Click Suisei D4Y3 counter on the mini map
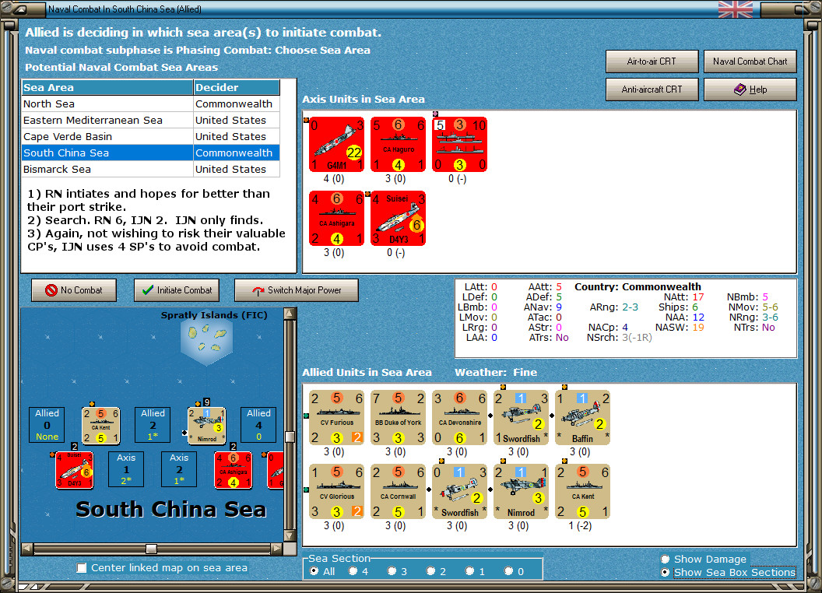The image size is (822, 593). (75, 470)
